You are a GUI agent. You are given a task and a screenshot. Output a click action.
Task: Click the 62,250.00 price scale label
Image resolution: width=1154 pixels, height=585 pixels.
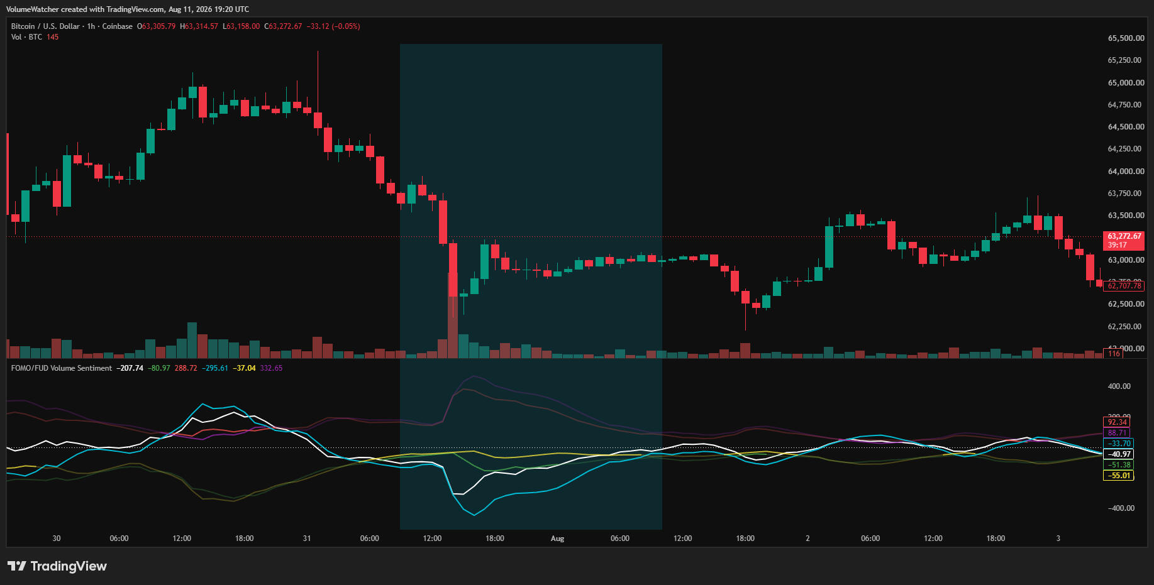point(1126,327)
